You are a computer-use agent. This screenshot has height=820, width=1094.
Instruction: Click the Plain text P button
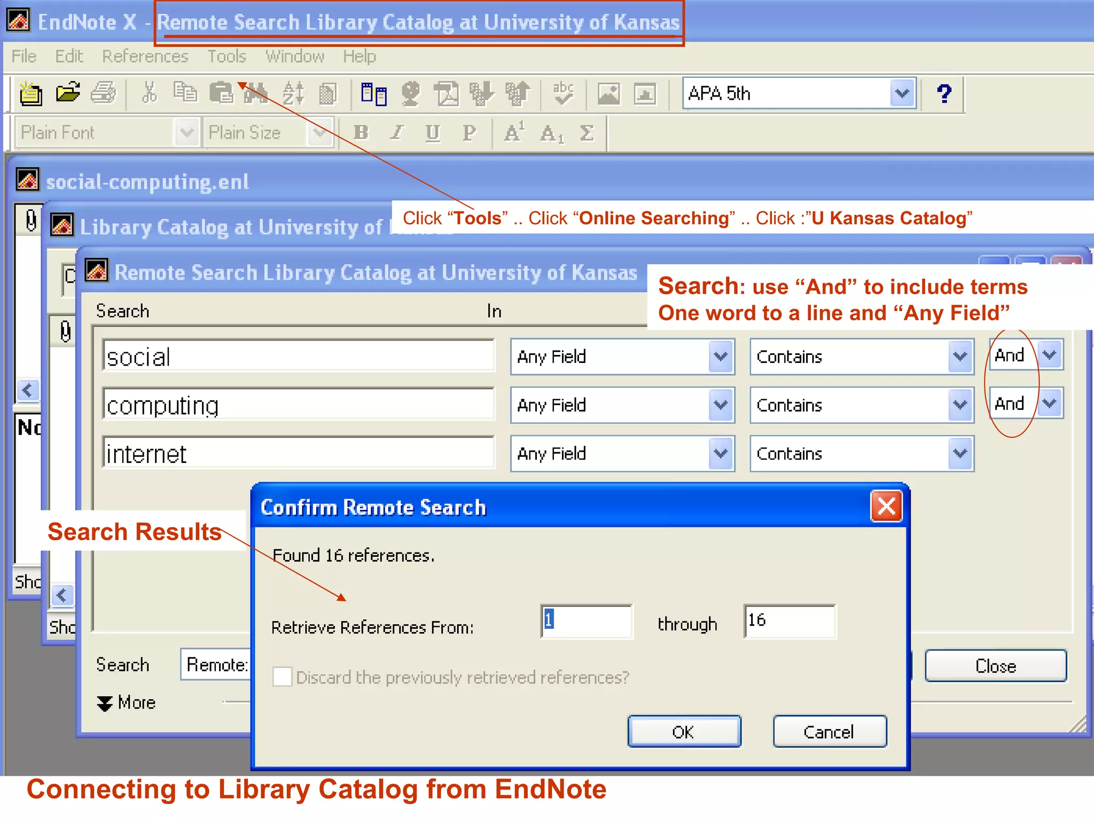coord(469,132)
